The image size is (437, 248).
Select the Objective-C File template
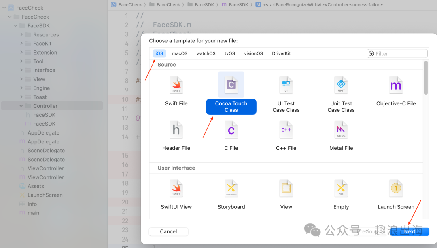pos(396,91)
